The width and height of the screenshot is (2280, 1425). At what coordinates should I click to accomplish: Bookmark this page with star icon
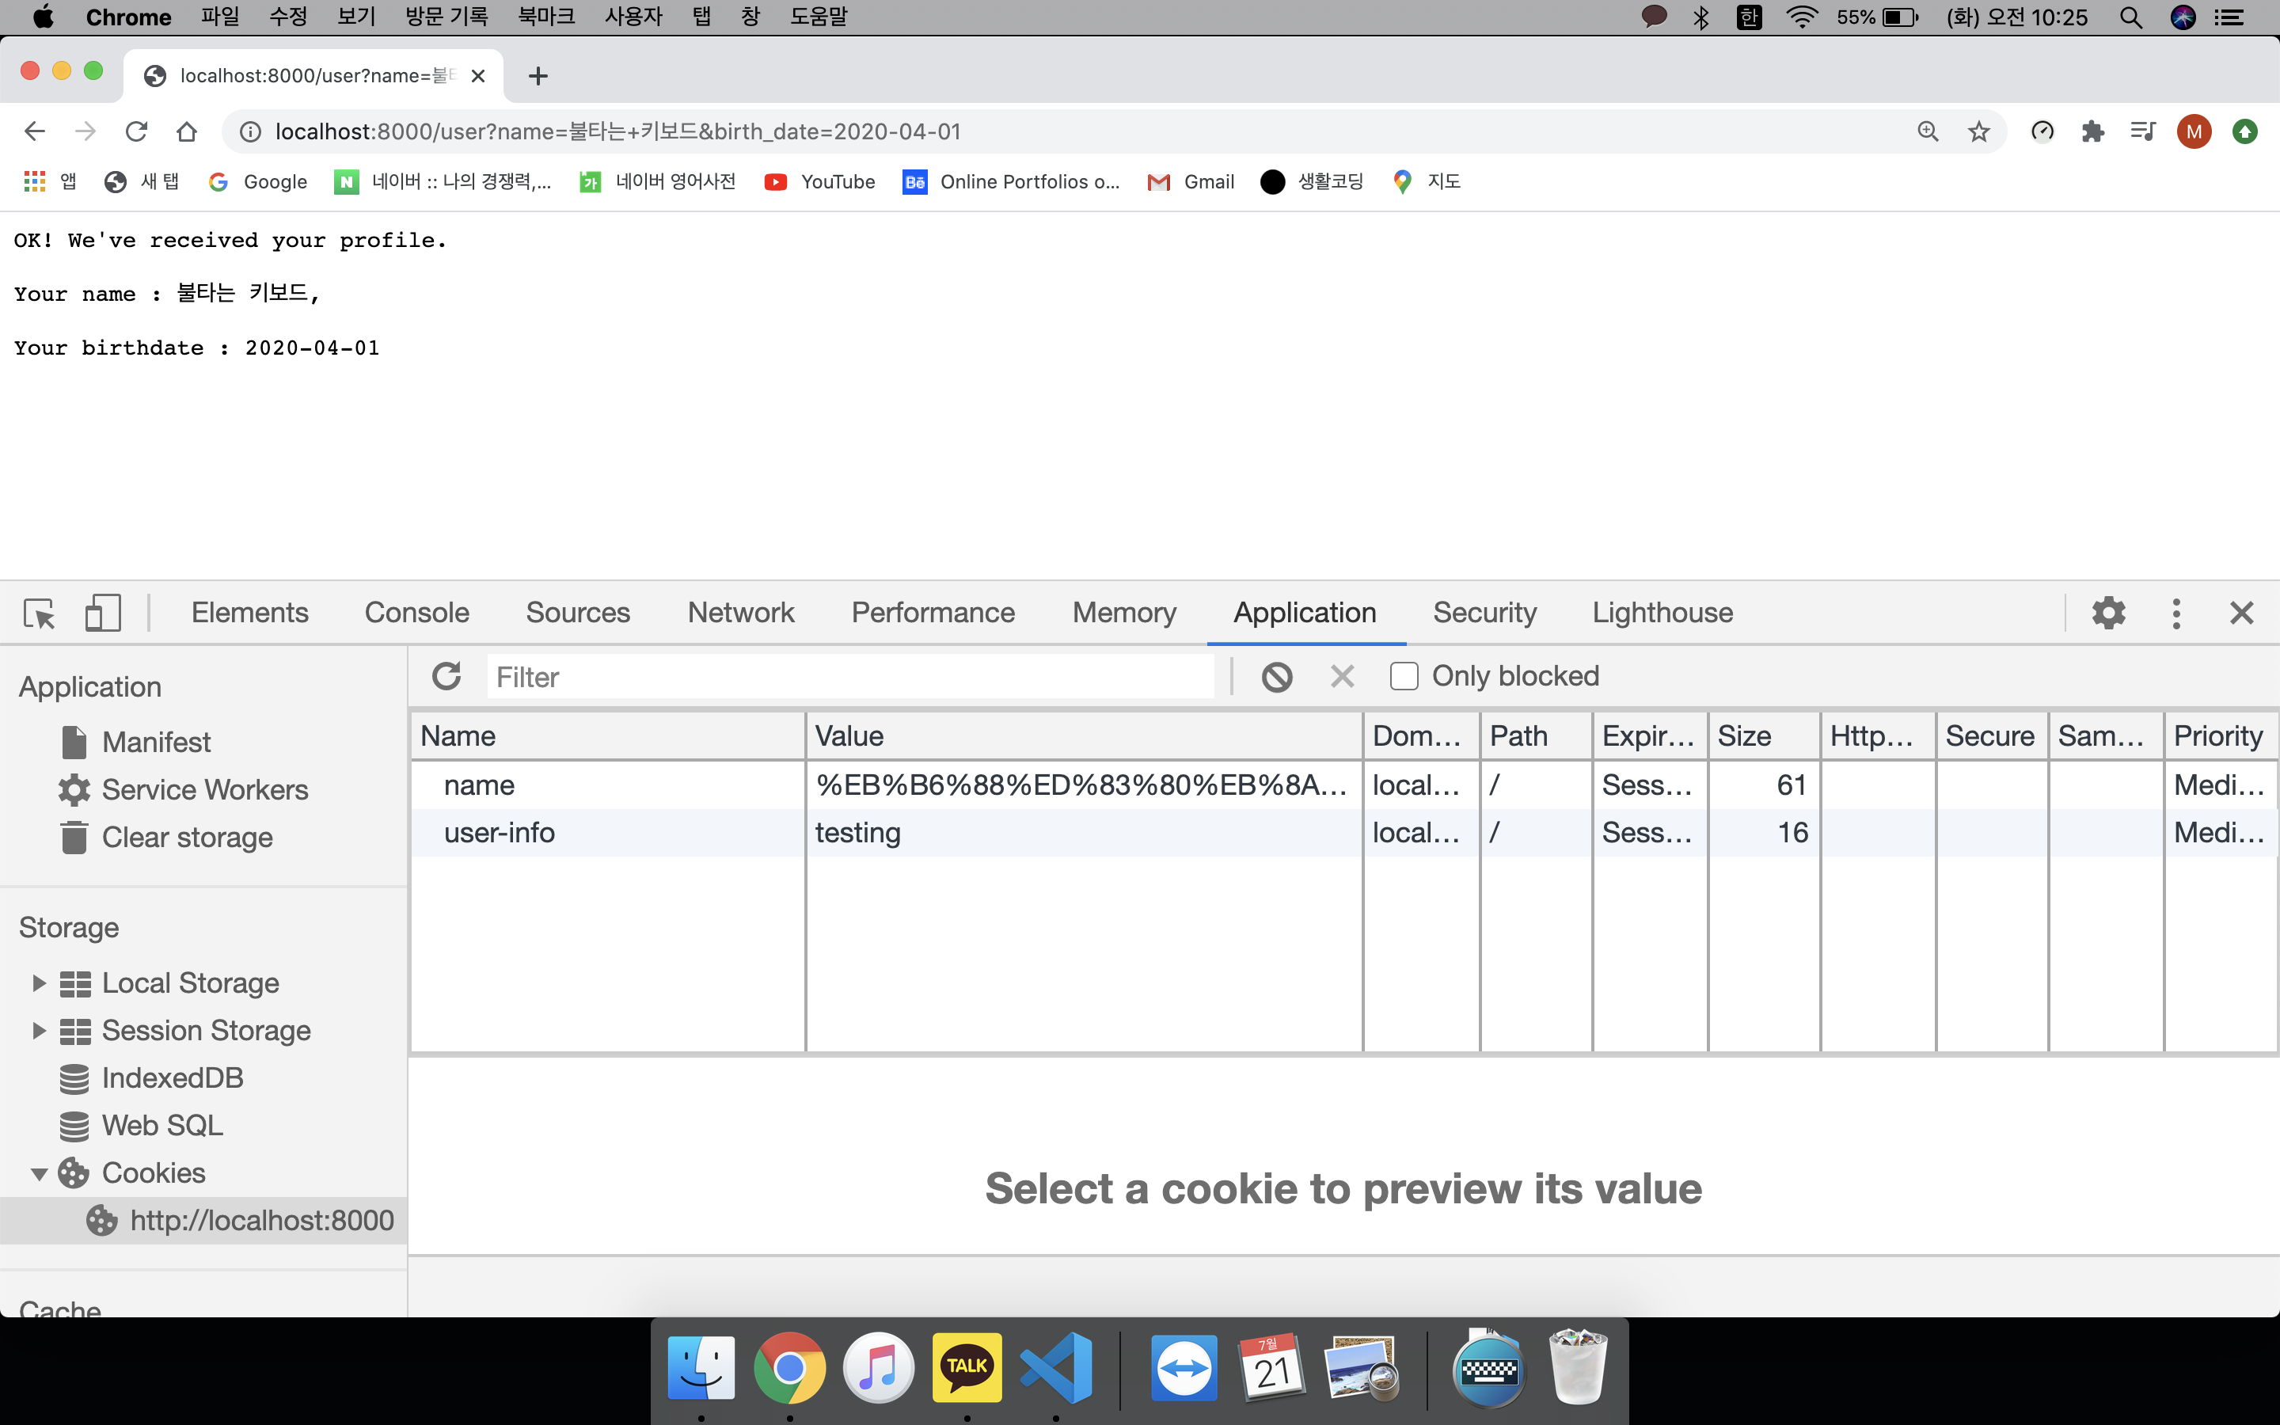(1978, 132)
